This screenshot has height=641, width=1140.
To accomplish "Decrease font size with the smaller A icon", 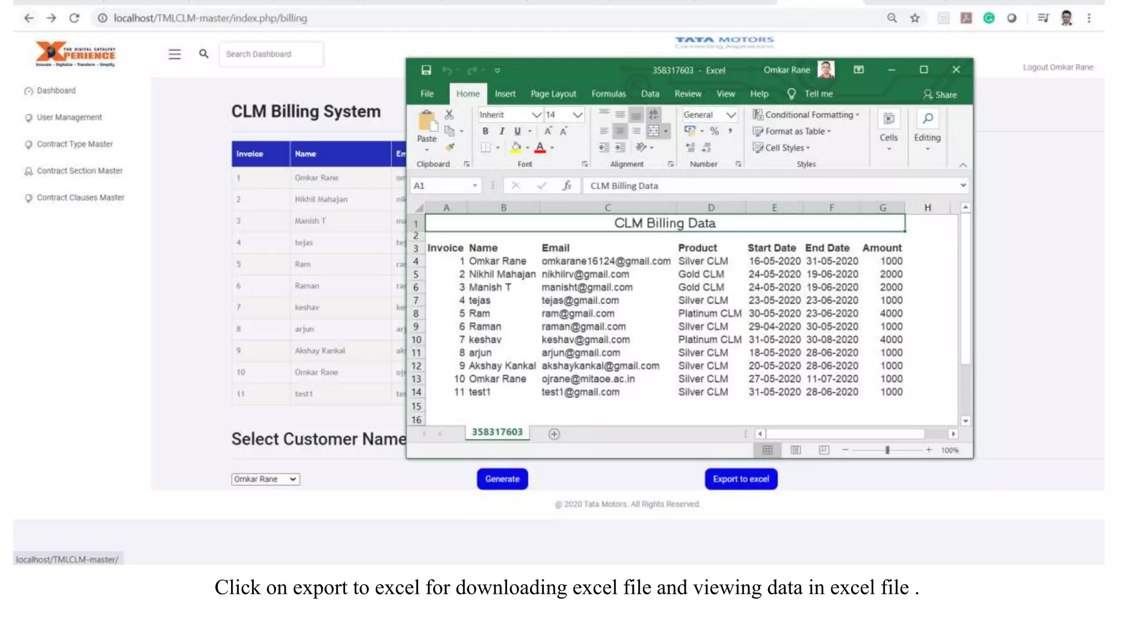I will point(563,131).
